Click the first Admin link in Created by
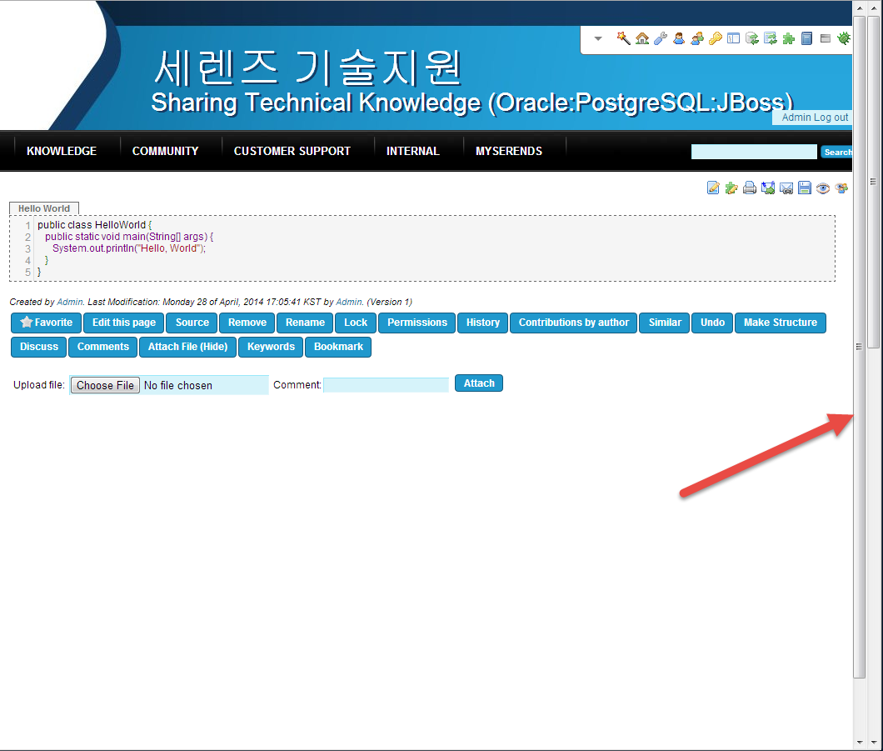 point(70,302)
